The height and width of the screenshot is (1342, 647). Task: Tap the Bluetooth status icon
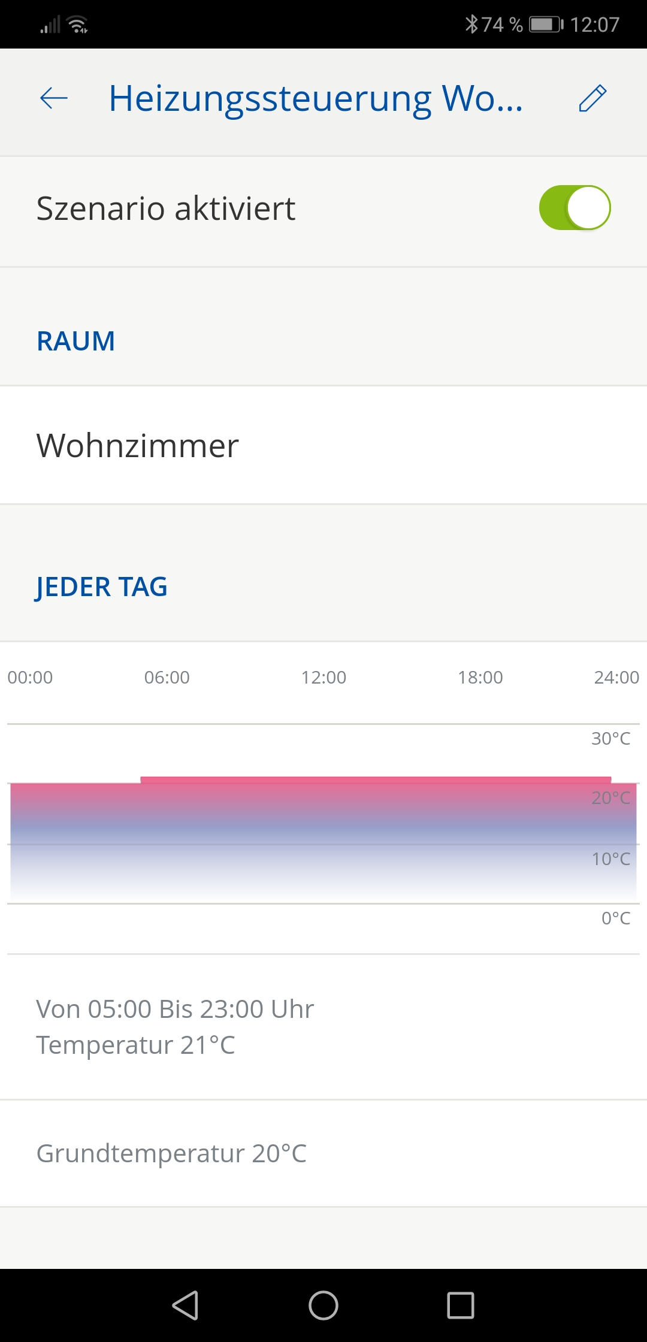pyautogui.click(x=471, y=25)
